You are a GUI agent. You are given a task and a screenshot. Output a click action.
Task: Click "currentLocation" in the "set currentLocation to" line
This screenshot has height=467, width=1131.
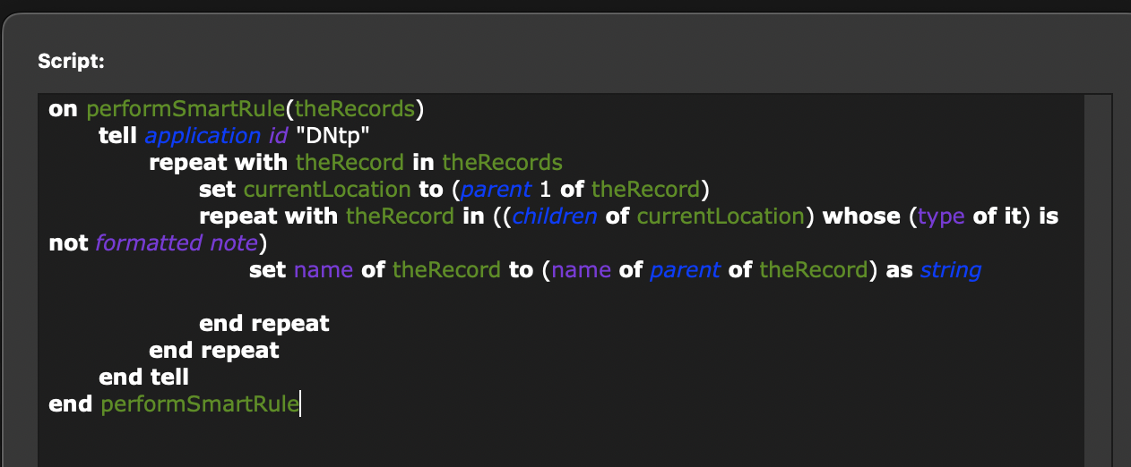[x=327, y=190]
